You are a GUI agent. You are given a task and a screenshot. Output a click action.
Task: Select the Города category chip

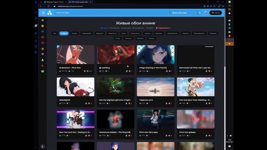point(74,33)
